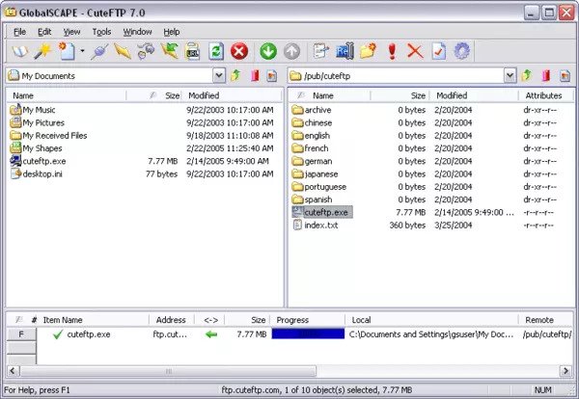Open Properties with the checkmark page icon
This screenshot has height=399, width=579.
pos(439,51)
